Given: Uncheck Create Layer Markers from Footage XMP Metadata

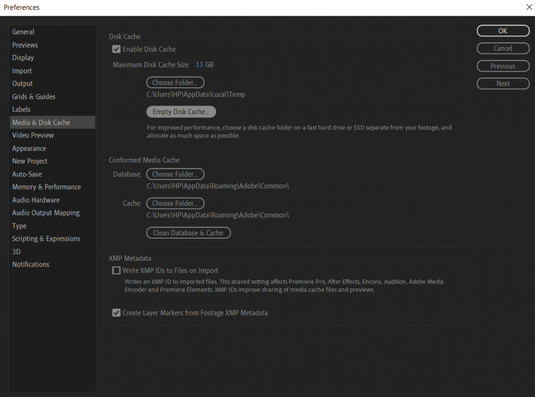Looking at the screenshot, I should (117, 313).
